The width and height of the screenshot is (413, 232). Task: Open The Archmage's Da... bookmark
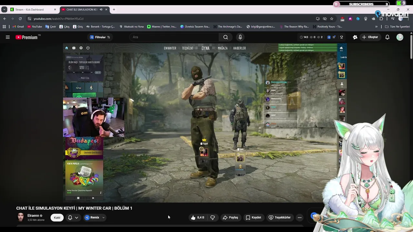227,27
